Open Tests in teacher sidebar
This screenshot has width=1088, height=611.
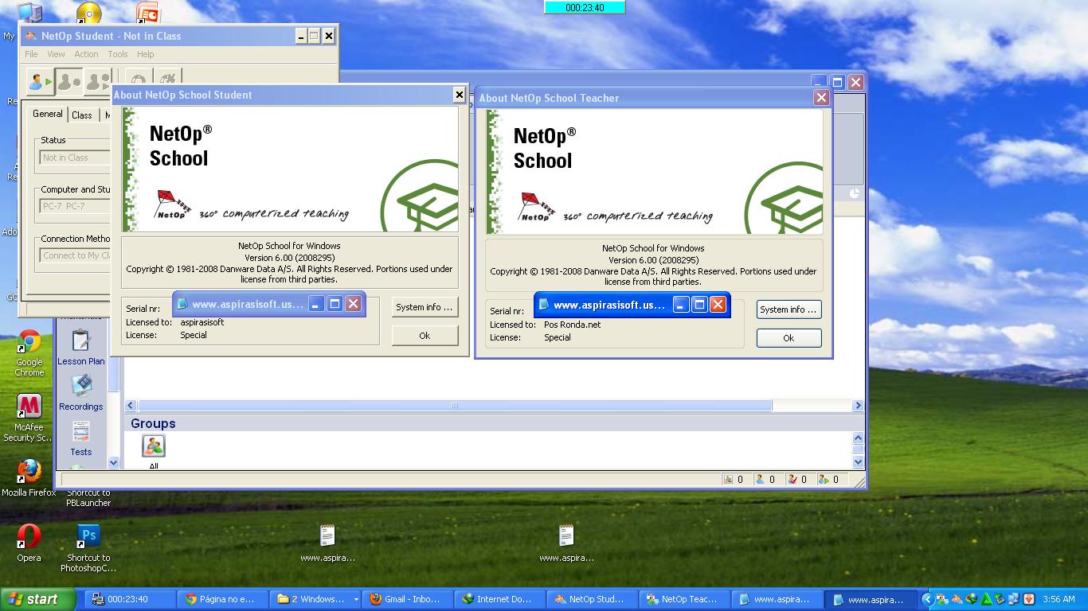pyautogui.click(x=80, y=438)
